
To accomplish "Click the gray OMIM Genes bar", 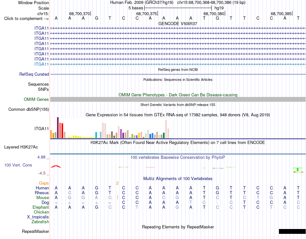I will tap(178, 99).
